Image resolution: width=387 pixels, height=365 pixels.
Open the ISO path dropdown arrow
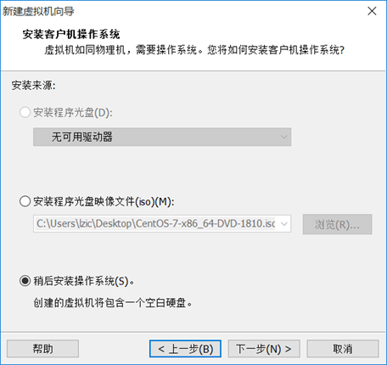(x=284, y=224)
